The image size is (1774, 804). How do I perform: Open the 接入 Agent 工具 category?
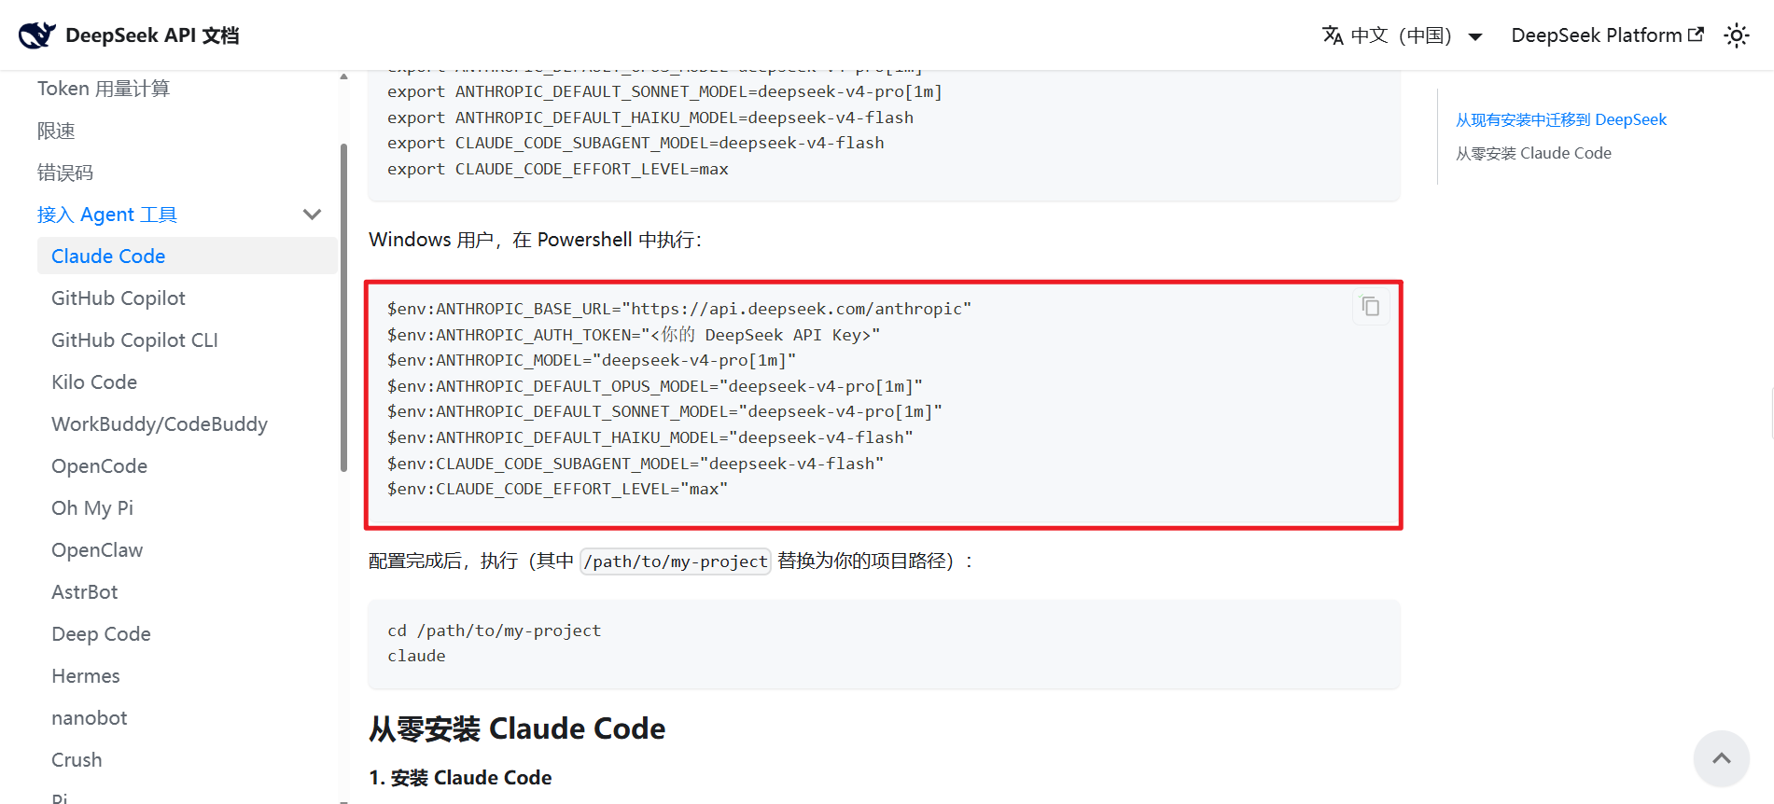pyautogui.click(x=107, y=215)
